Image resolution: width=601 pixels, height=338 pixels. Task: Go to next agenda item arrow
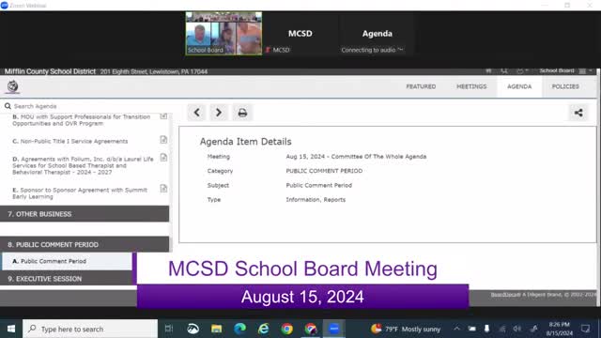point(219,113)
